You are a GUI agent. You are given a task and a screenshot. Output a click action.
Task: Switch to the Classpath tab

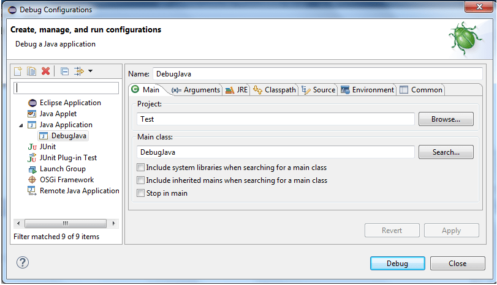pos(275,90)
